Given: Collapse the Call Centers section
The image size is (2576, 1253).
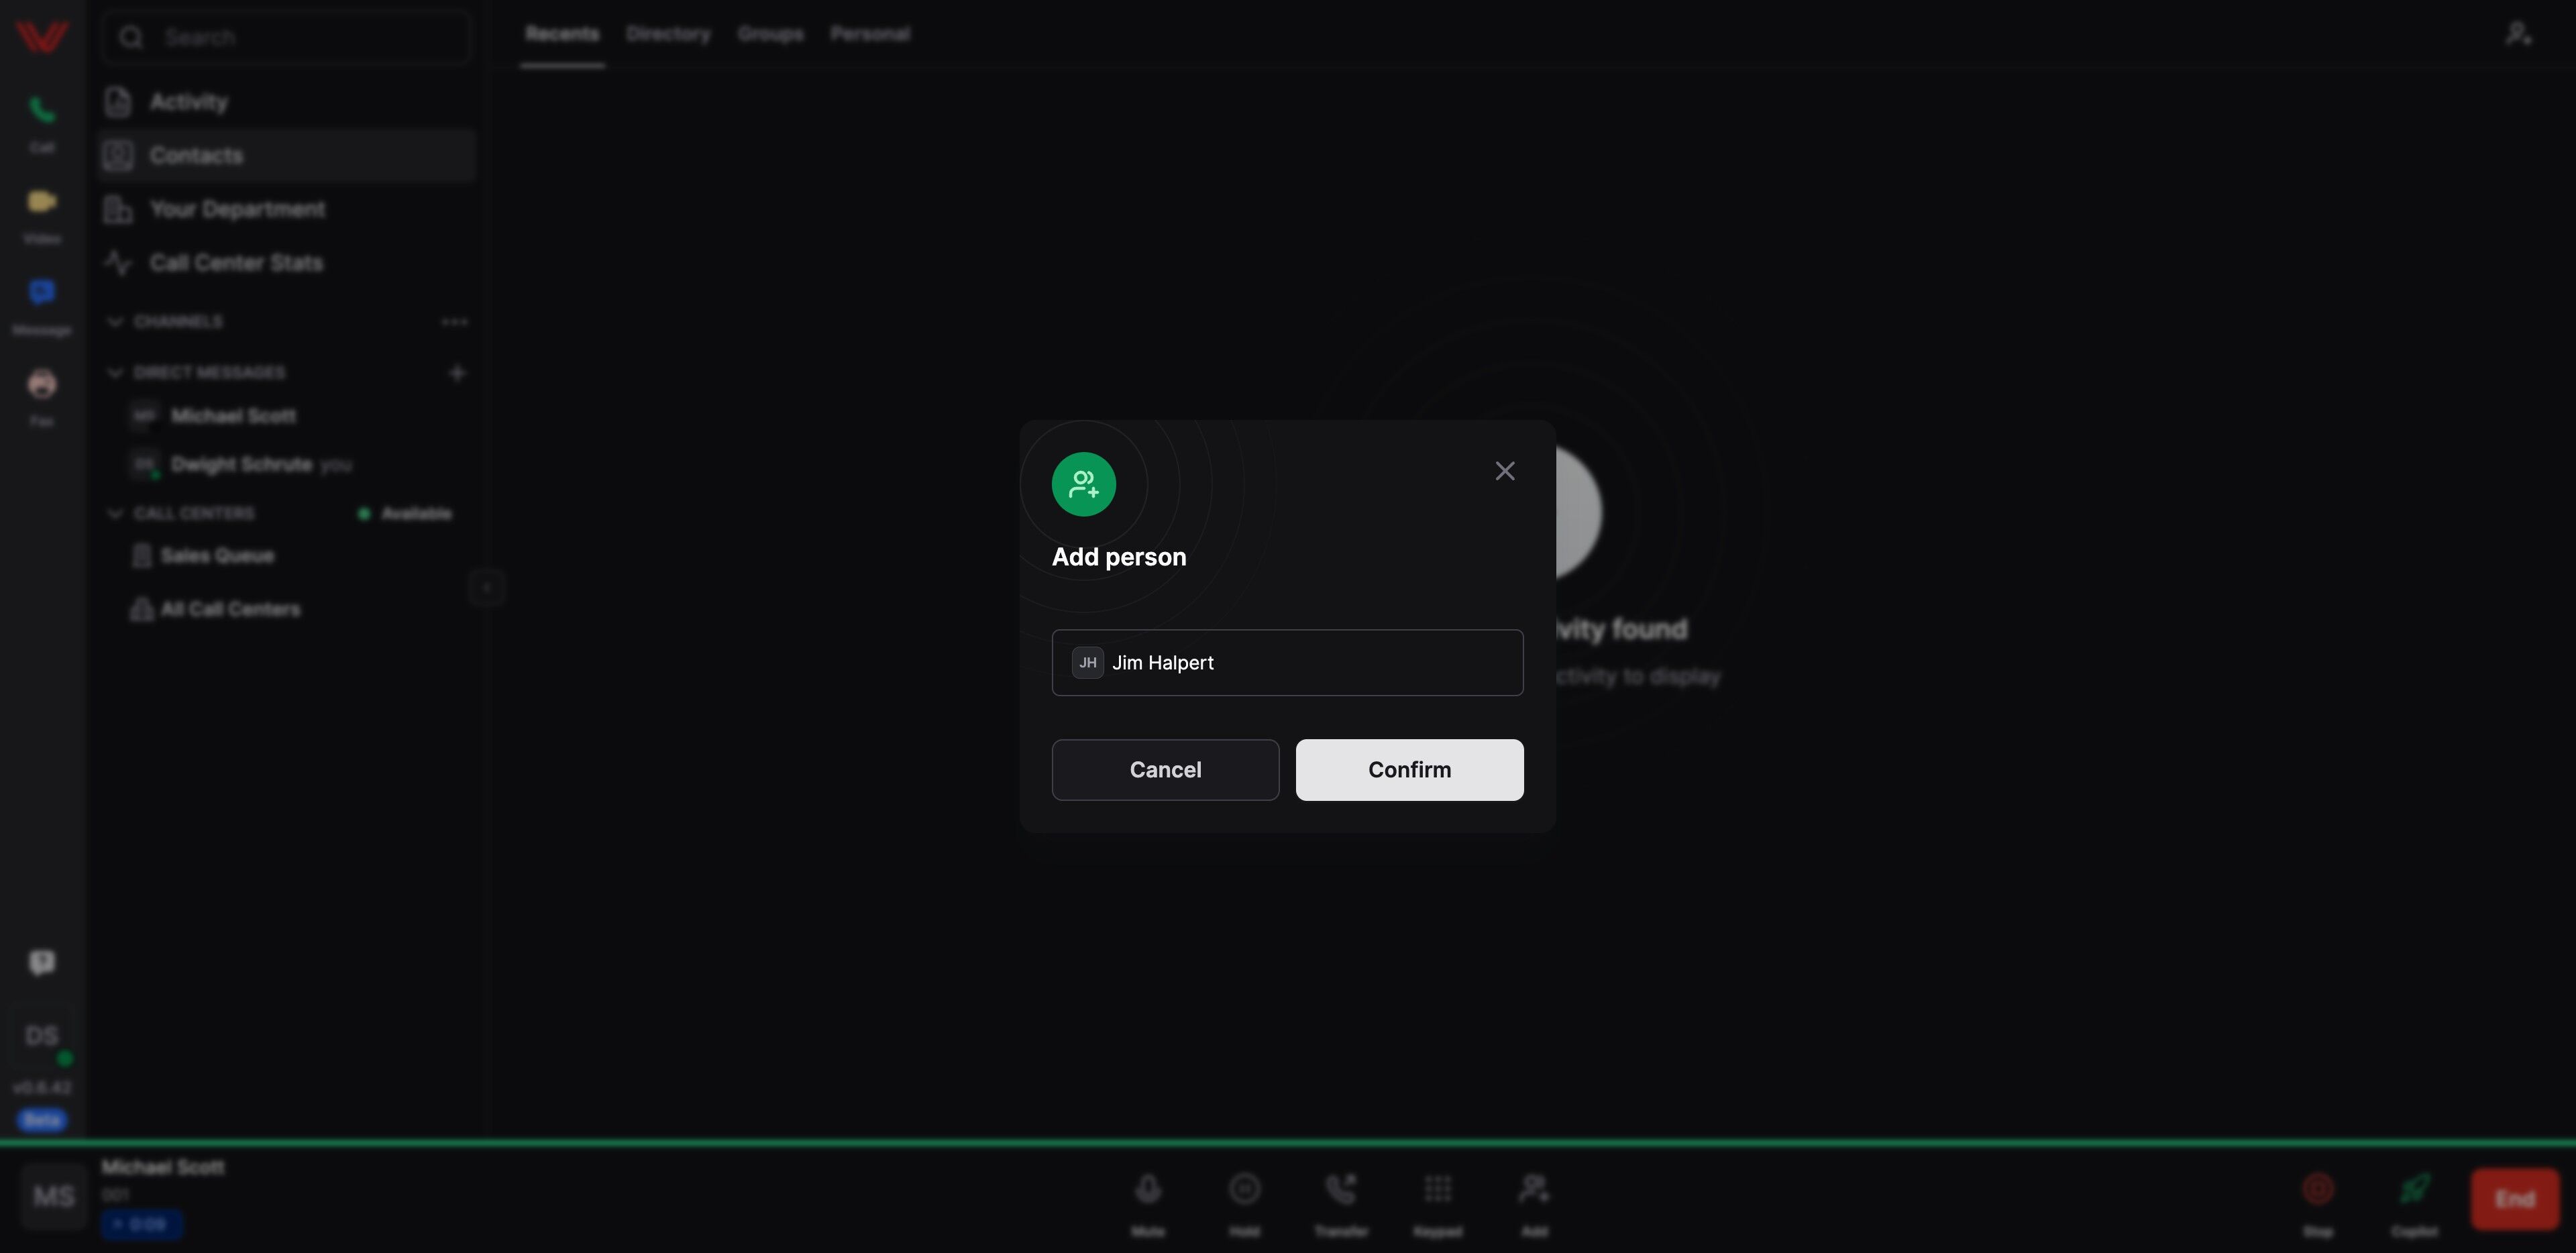Looking at the screenshot, I should coord(115,514).
